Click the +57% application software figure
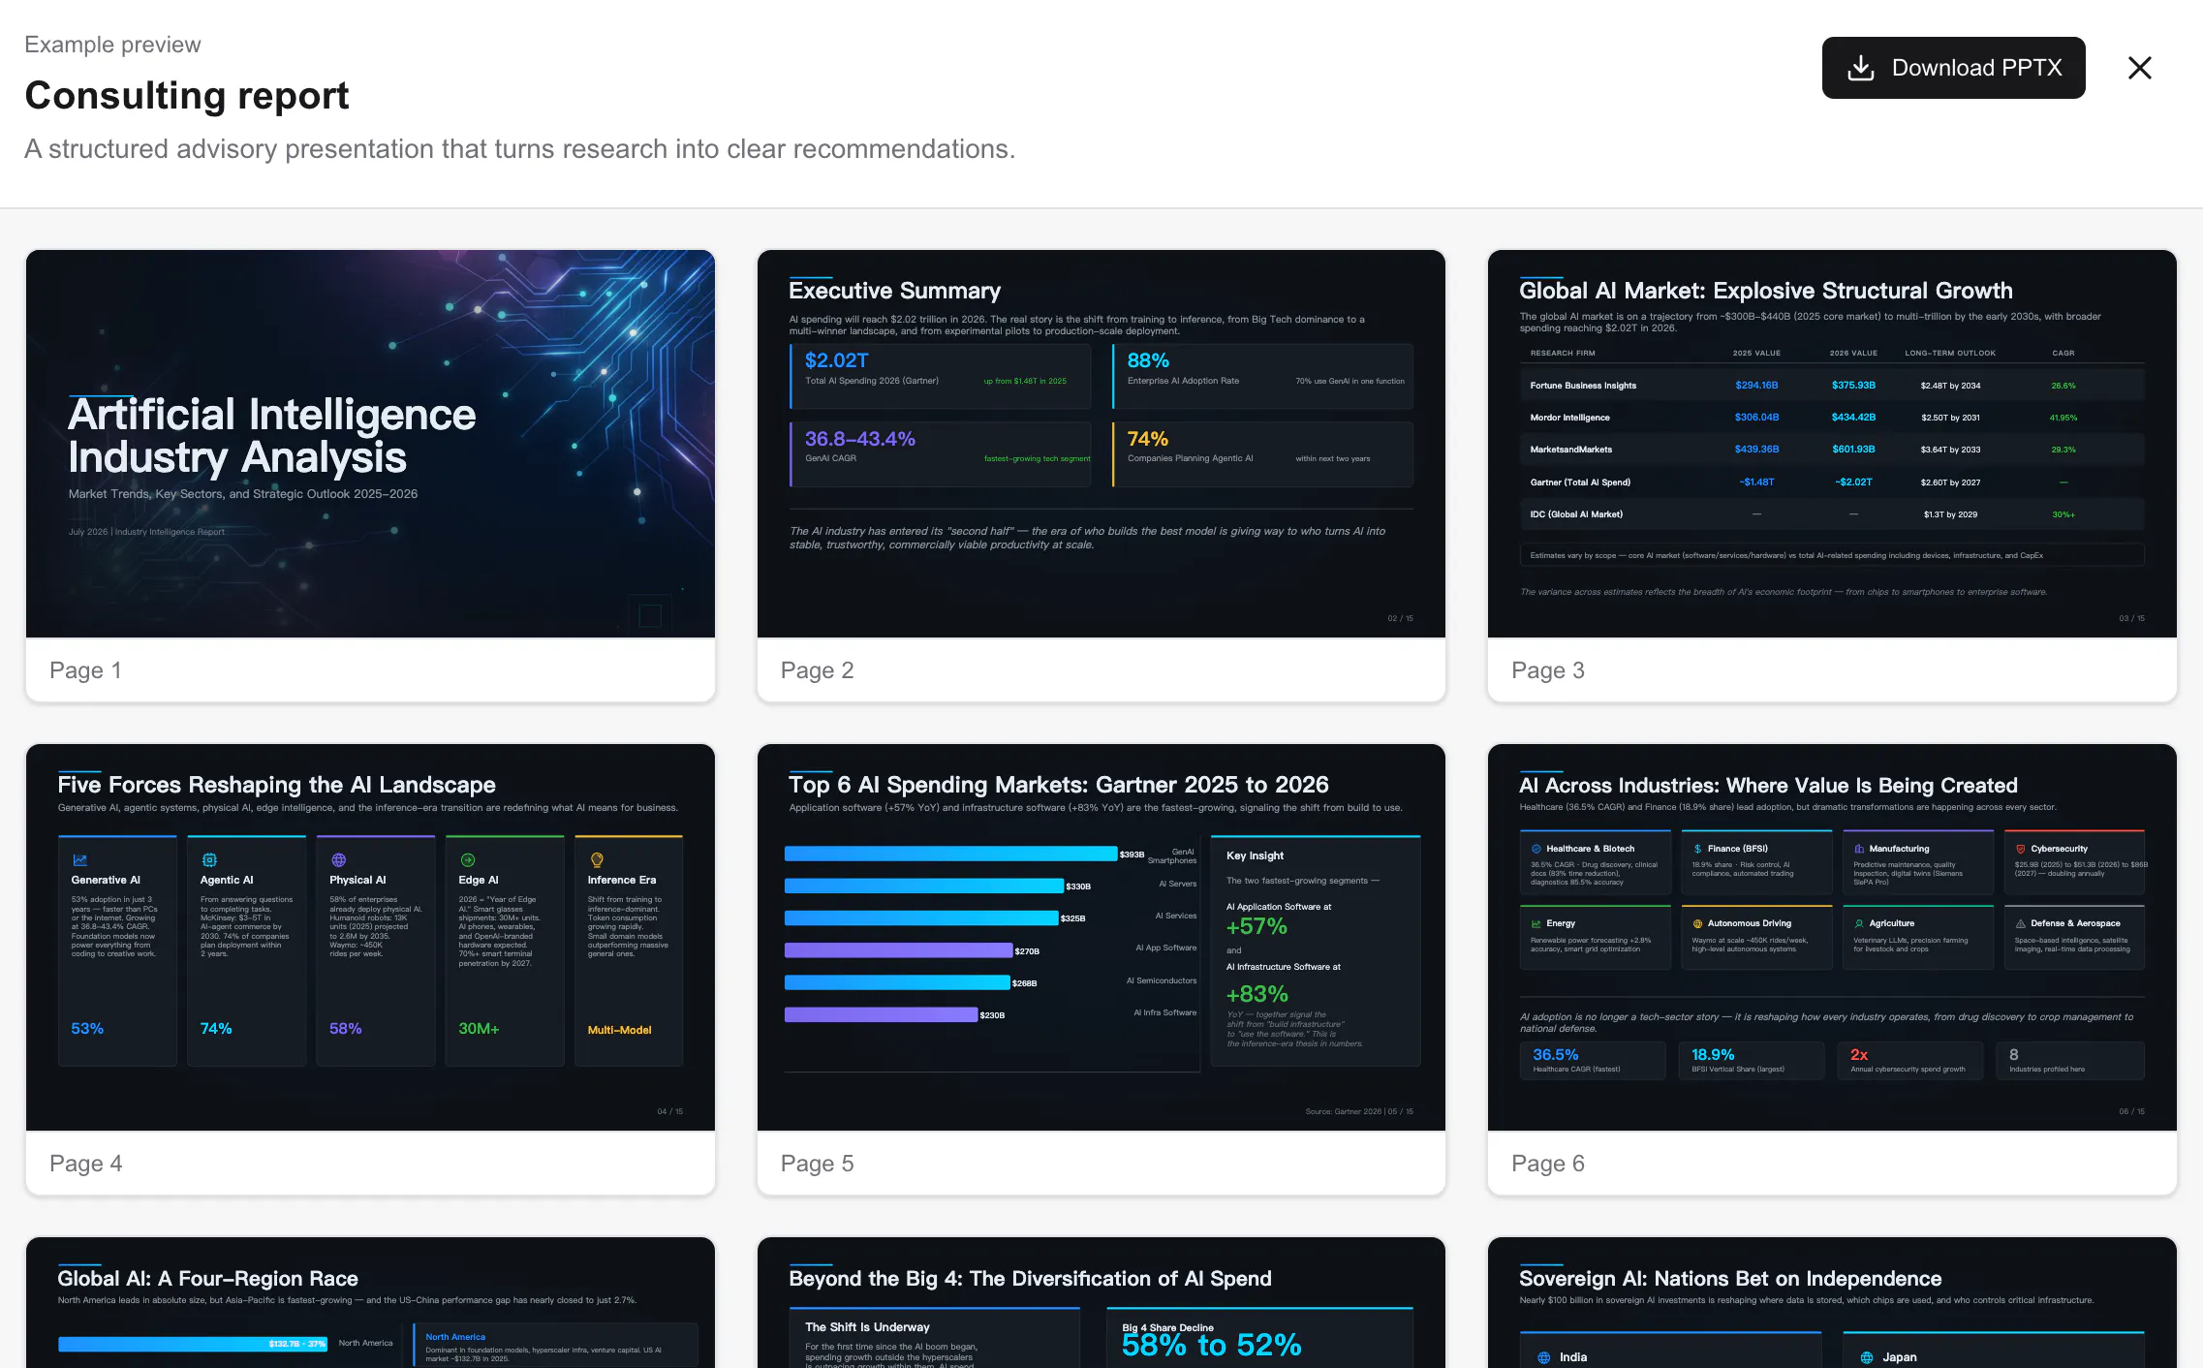 [x=1257, y=926]
